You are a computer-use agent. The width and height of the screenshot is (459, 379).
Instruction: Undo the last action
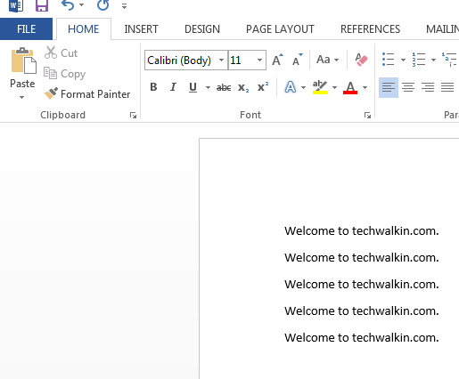(x=68, y=5)
